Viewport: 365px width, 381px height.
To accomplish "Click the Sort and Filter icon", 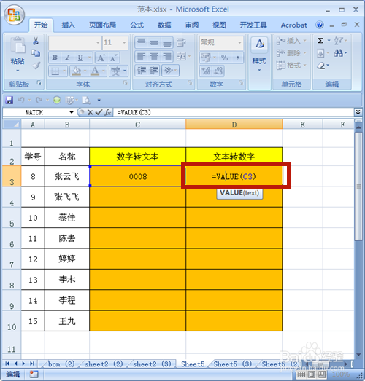I will click(x=339, y=41).
